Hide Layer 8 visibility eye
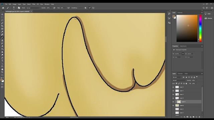This screenshot has height=120, width=214. (173, 102)
